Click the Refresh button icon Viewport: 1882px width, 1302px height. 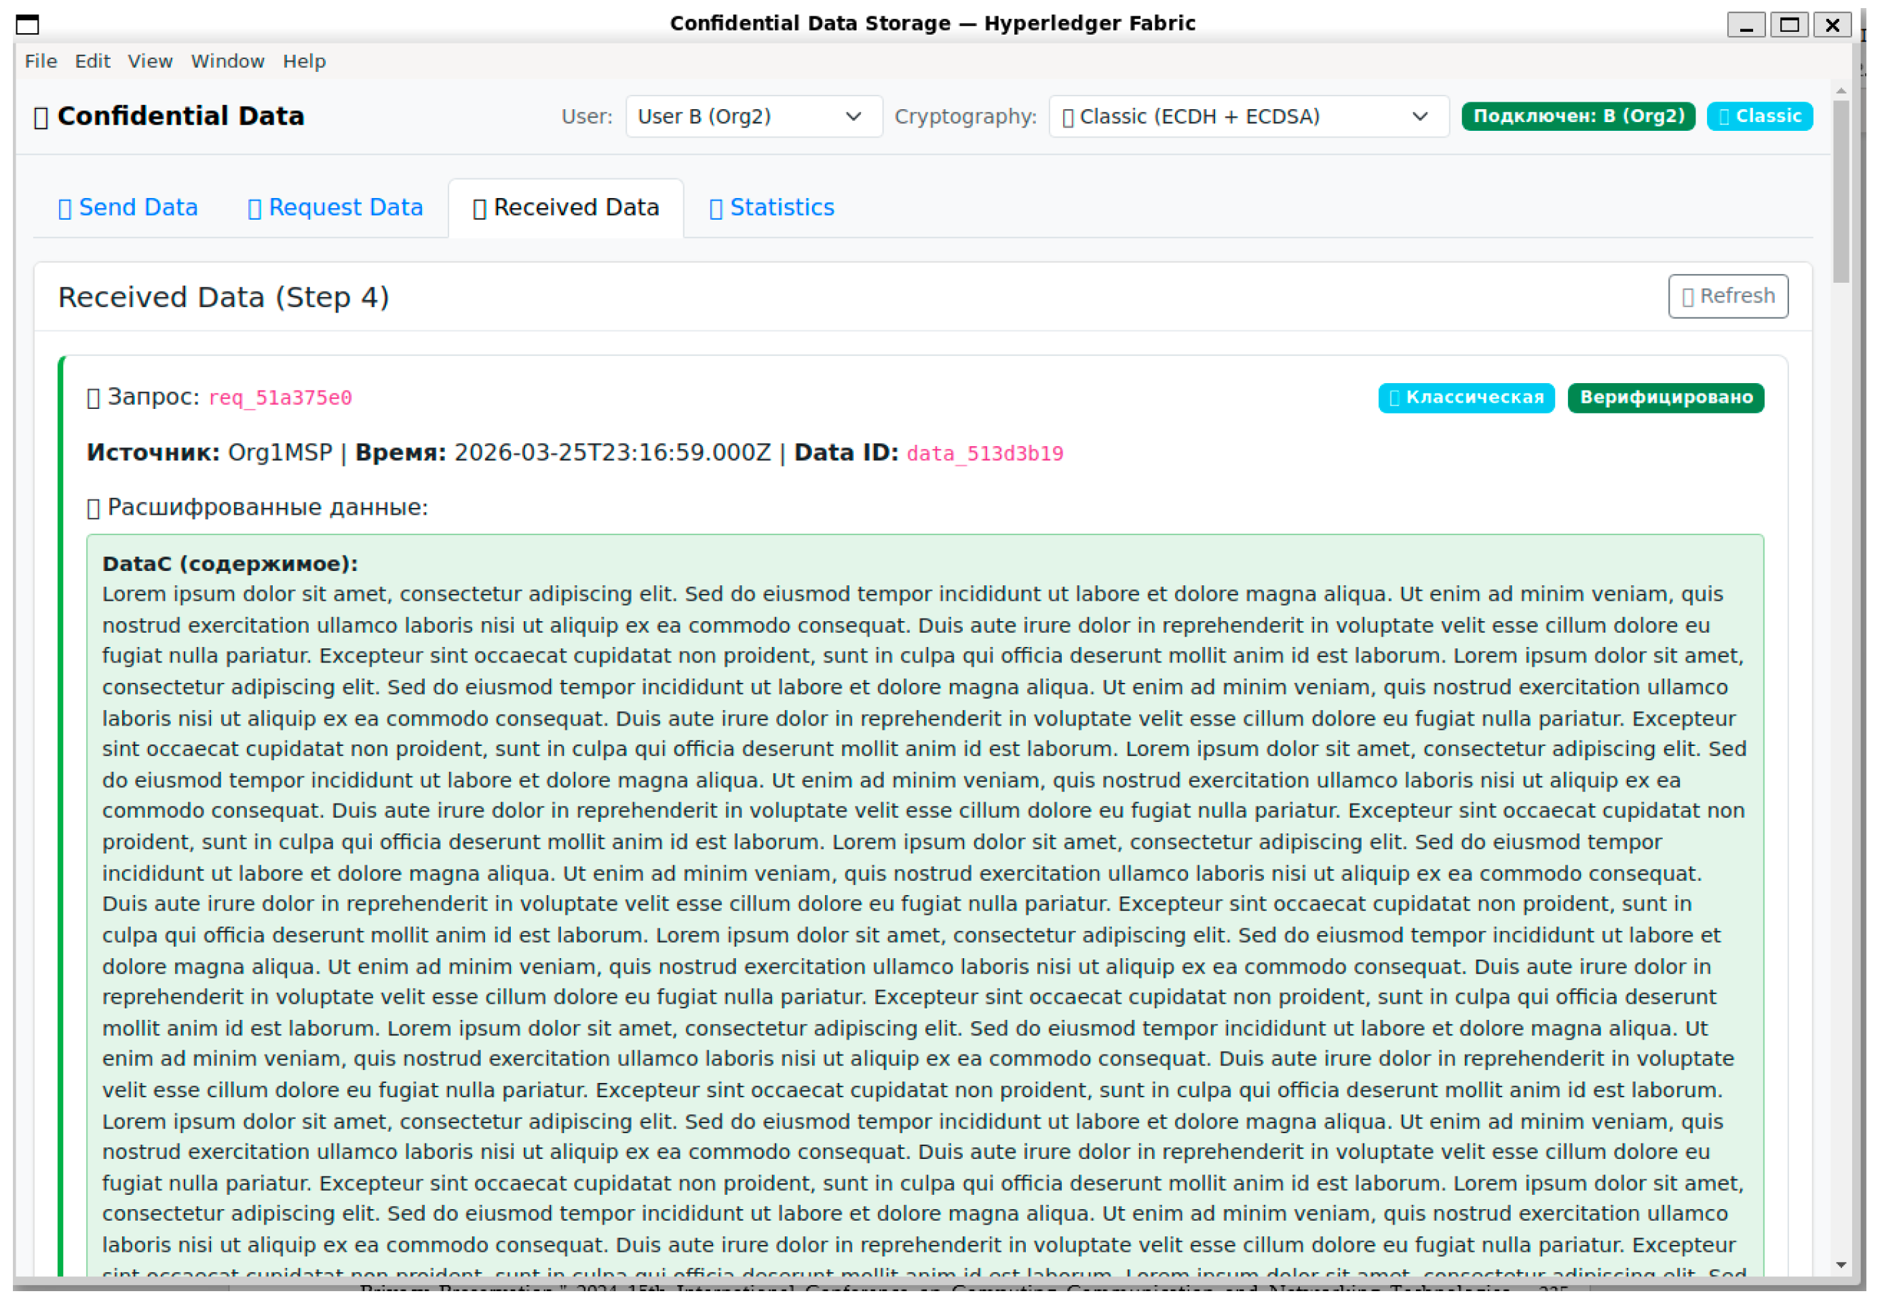[x=1688, y=298]
